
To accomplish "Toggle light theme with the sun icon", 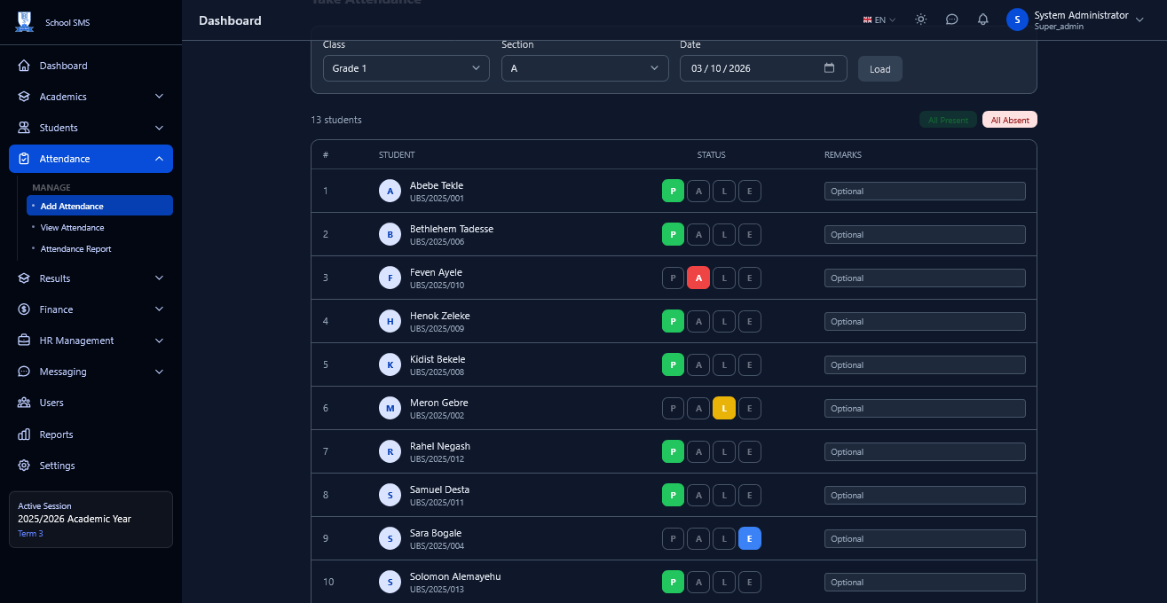I will pos(921,20).
